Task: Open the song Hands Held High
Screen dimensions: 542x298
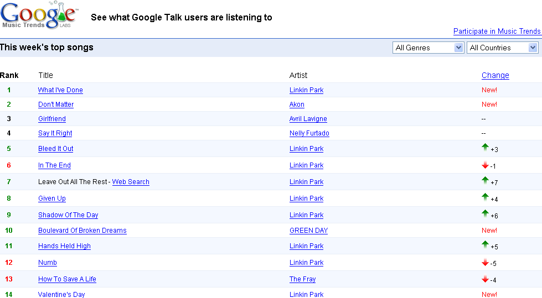Action: click(64, 246)
